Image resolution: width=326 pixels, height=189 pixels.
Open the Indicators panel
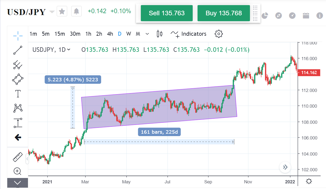194,34
